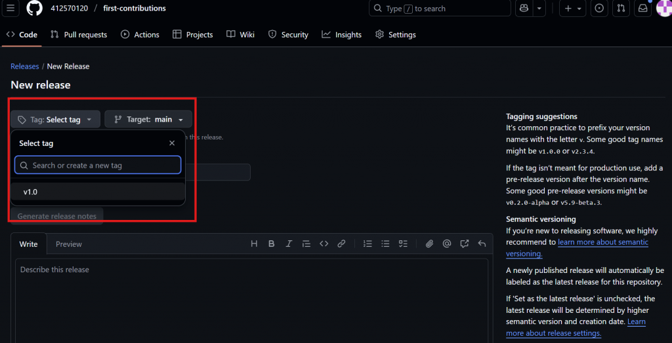672x343 pixels.
Task: Open the 412570120 owner profile link
Action: pos(70,9)
